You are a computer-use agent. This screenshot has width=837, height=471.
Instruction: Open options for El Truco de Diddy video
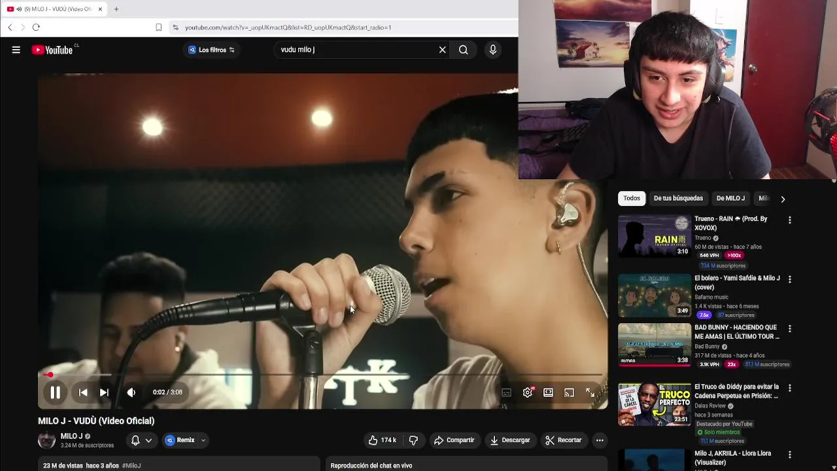tap(790, 388)
